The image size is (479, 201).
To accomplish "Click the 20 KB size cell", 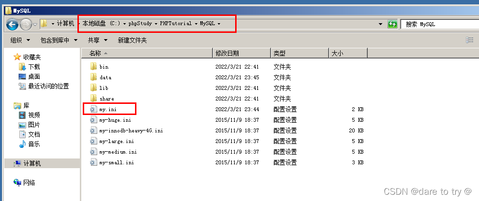I will [x=356, y=130].
